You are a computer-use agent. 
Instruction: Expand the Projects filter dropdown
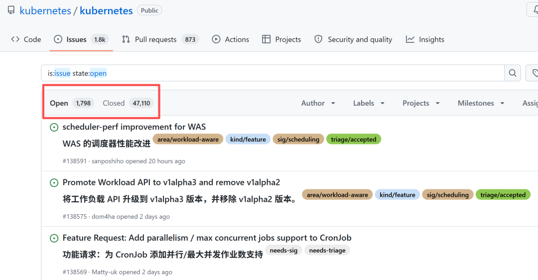click(x=421, y=103)
